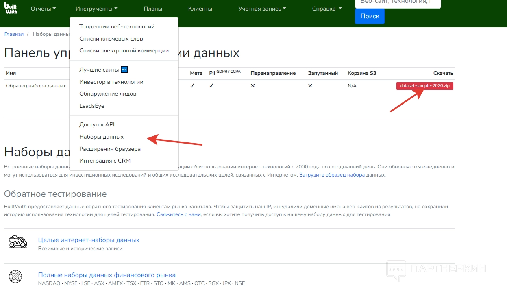This screenshot has height=303, width=507.
Task: Open Целые интернет-наборы данных link
Action: (x=89, y=240)
